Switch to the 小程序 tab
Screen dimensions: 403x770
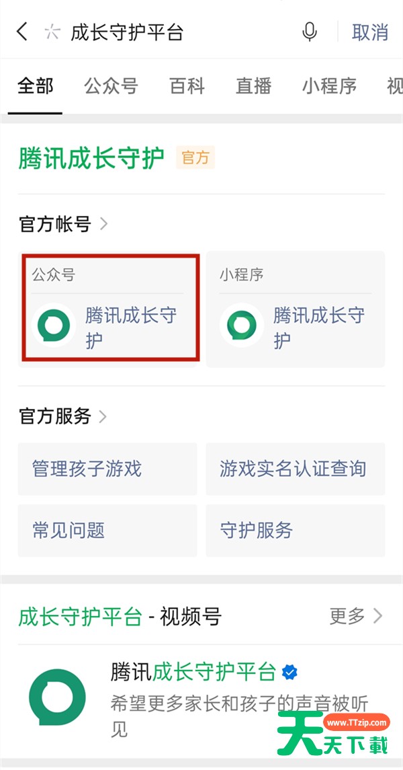click(329, 86)
